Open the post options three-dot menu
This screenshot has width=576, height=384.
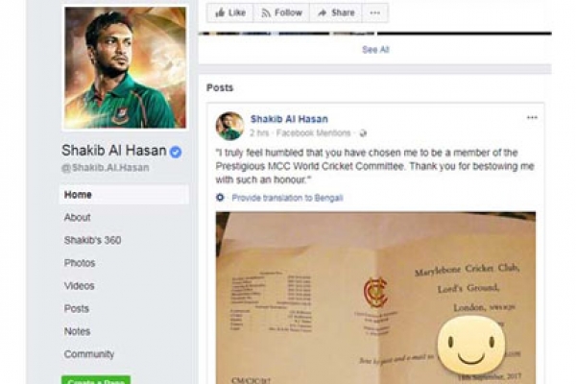(532, 117)
